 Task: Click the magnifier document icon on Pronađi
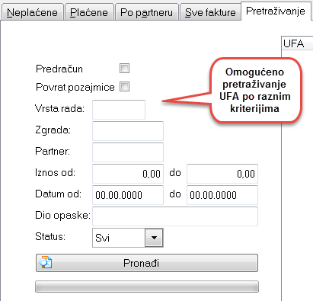tap(46, 263)
